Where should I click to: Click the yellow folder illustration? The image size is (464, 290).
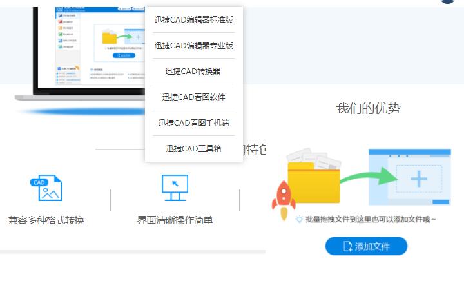click(314, 182)
